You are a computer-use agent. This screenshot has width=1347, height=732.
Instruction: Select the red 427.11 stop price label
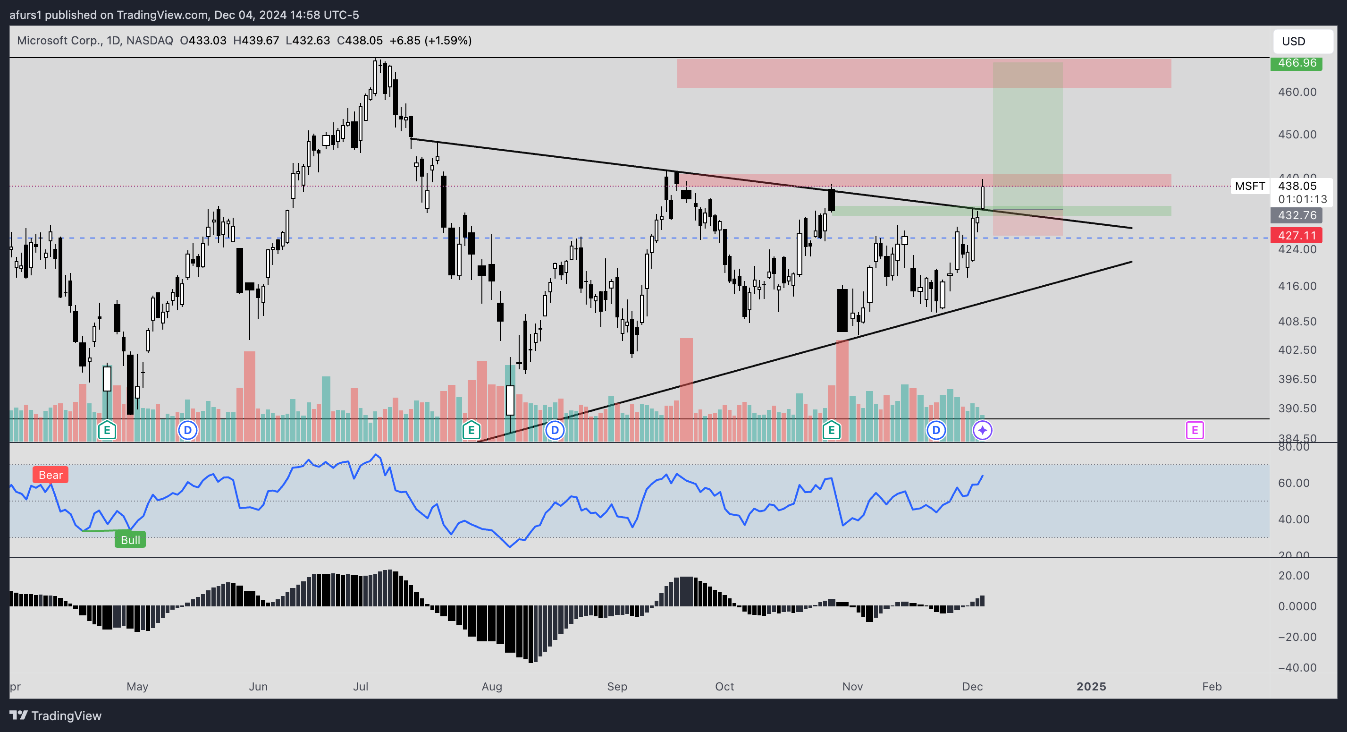[1296, 236]
